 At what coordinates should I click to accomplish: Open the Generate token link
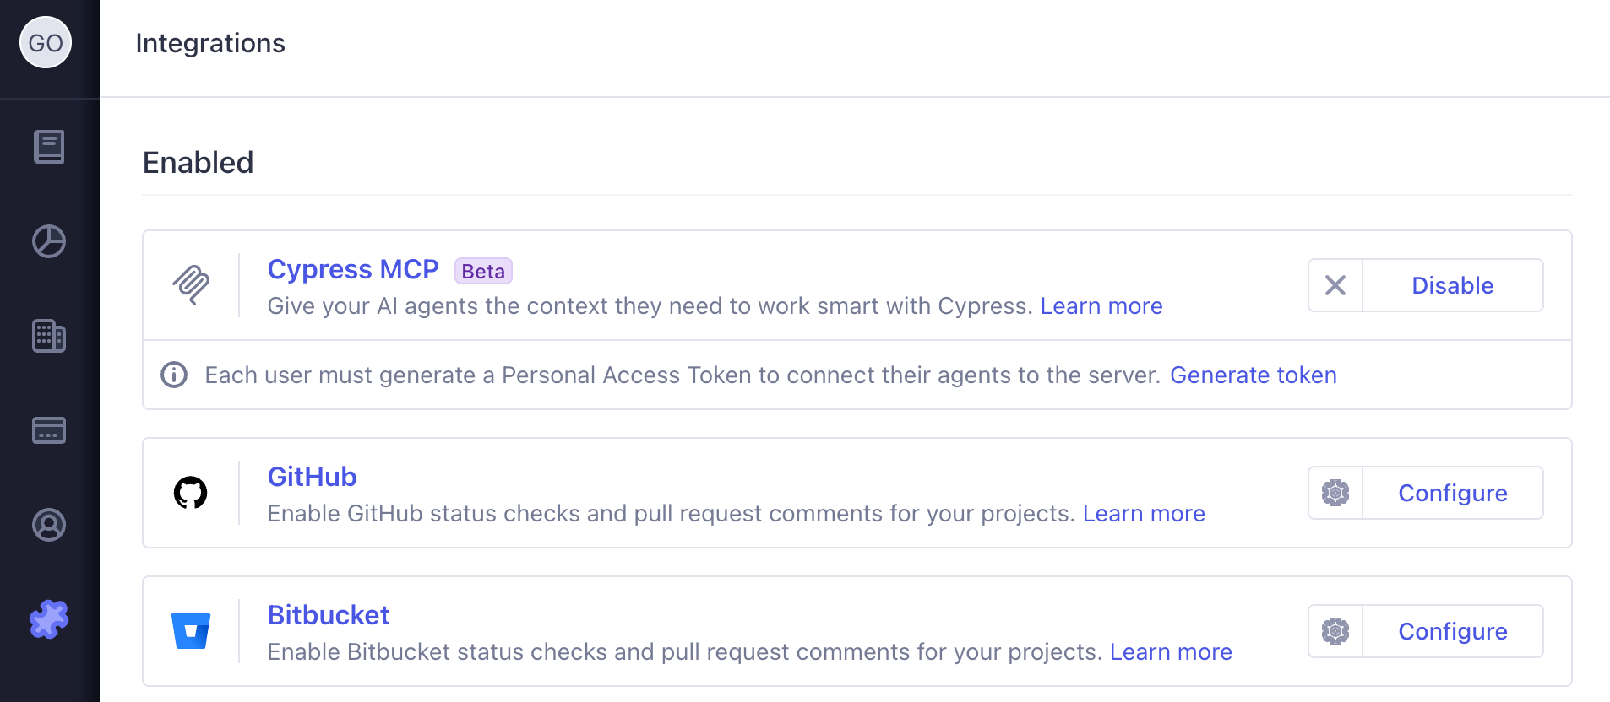[1254, 375]
